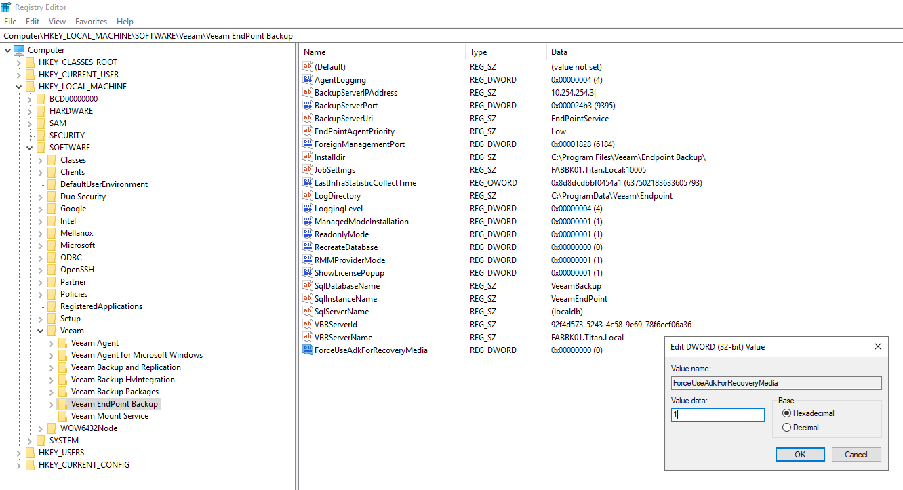Click the AgentLogging DWORD value icon
This screenshot has height=490, width=903.
click(x=307, y=80)
